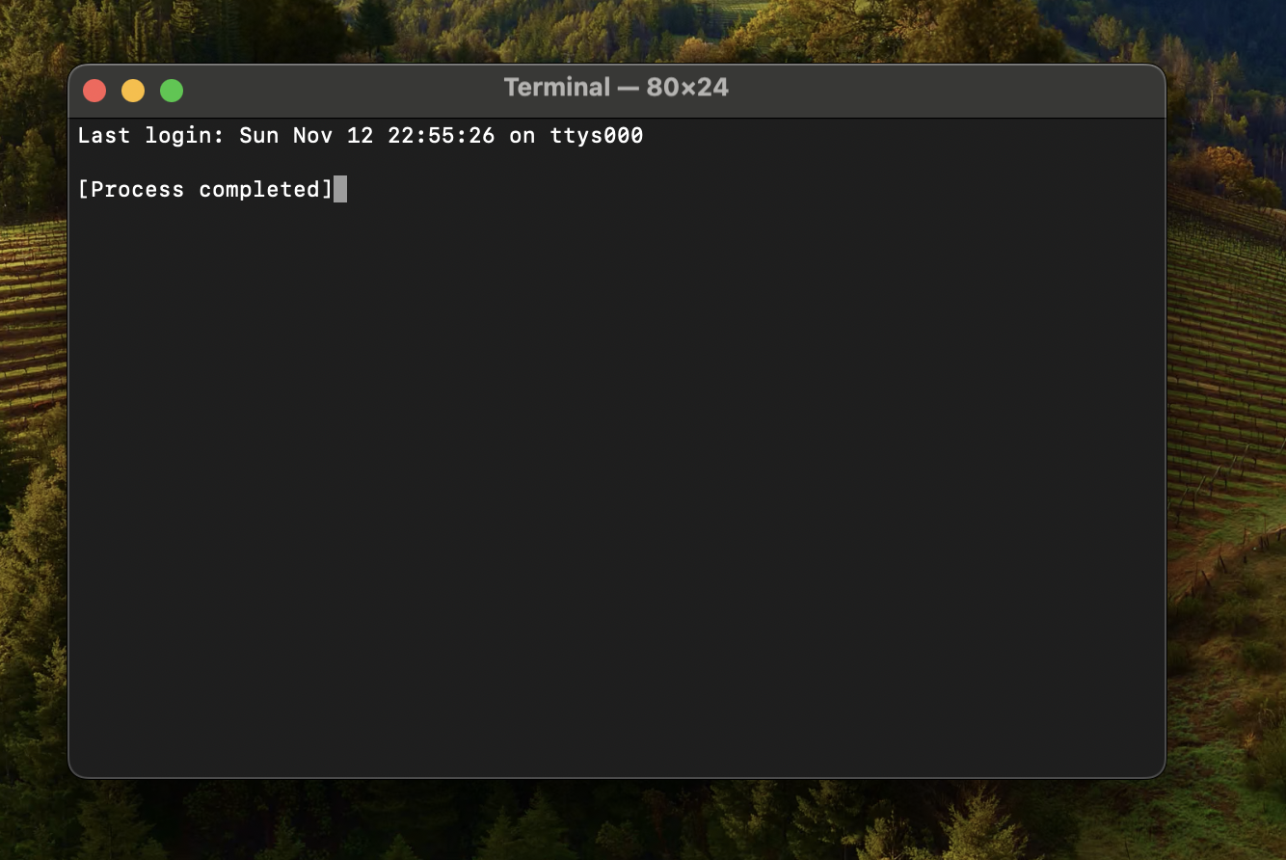The image size is (1286, 860).
Task: Click the Last login line
Action: pos(362,135)
